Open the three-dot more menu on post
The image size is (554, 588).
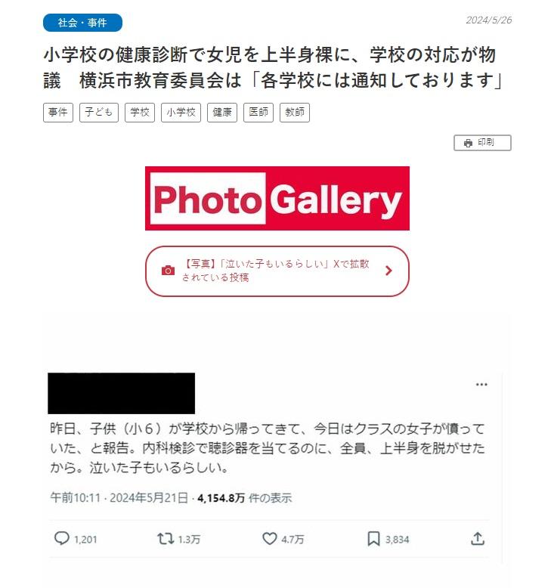click(x=481, y=385)
